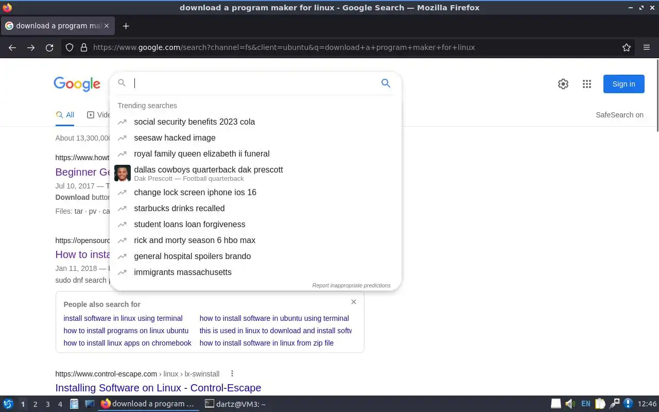Click the browser forward arrow
The height and width of the screenshot is (412, 659).
point(31,47)
